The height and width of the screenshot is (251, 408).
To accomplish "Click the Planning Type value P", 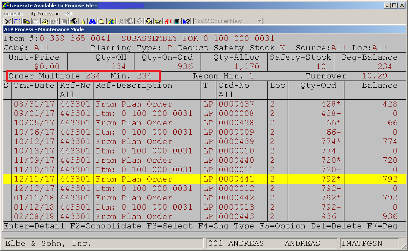I will click(170, 48).
